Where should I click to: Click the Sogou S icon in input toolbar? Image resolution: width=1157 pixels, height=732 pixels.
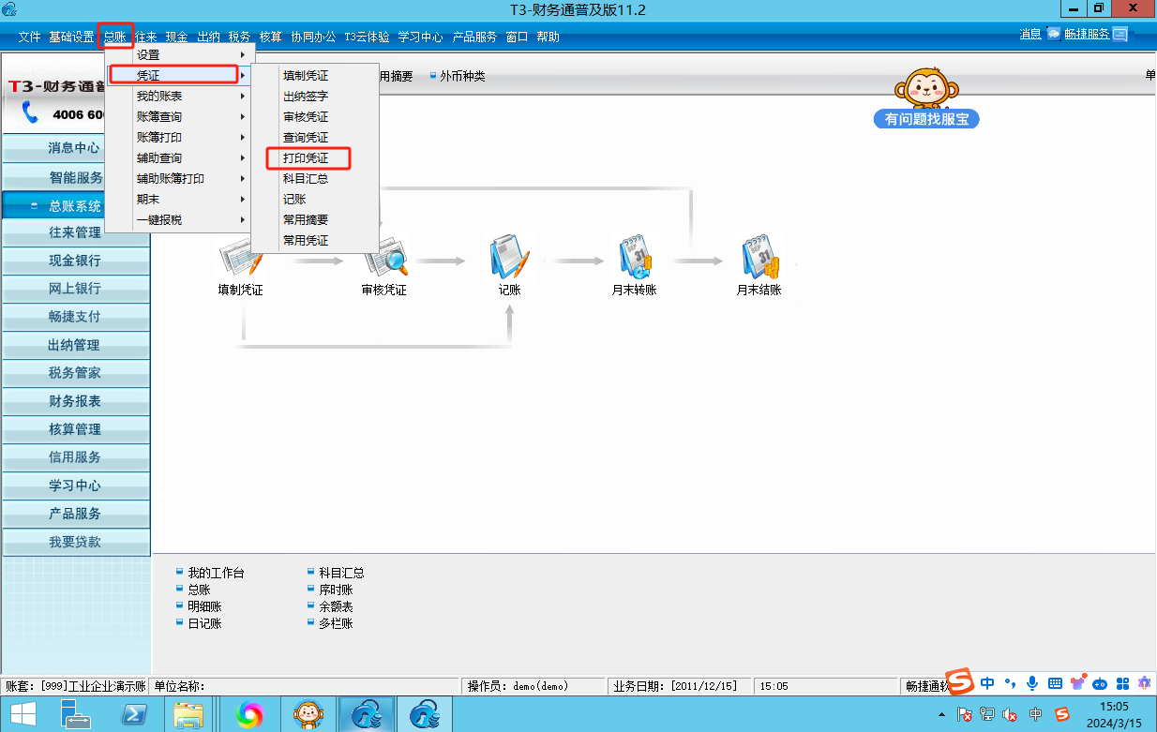[x=958, y=682]
